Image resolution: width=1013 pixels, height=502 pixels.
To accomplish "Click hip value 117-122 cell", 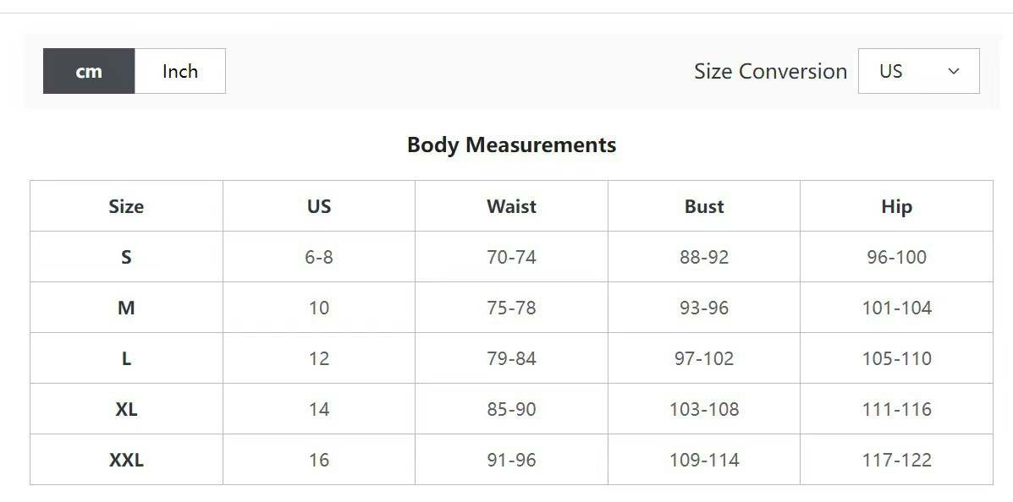I will click(x=897, y=460).
